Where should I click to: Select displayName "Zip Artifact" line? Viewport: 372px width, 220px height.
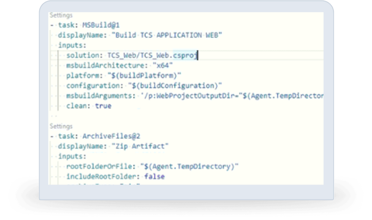113,146
